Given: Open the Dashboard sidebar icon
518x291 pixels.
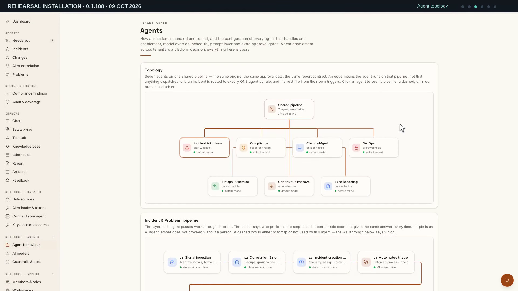Looking at the screenshot, I should [x=8, y=22].
